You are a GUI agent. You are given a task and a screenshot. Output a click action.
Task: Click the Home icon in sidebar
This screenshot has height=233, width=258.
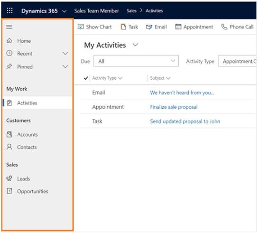point(9,40)
